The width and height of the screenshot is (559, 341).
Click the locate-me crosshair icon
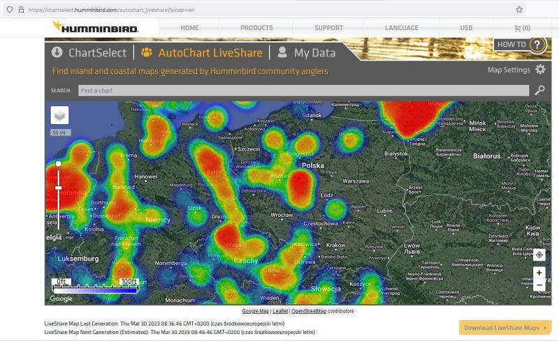tap(539, 255)
